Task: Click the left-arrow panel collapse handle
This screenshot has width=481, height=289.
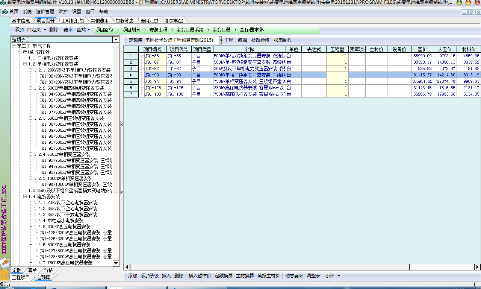Action: [x=122, y=125]
